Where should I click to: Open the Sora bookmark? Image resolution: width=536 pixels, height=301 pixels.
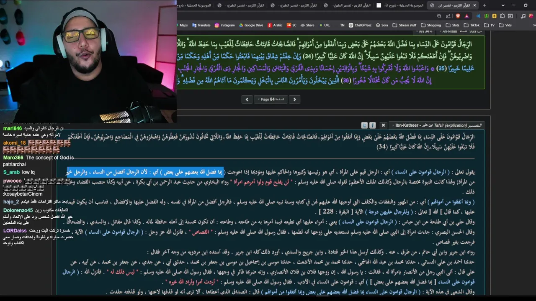pyautogui.click(x=381, y=25)
